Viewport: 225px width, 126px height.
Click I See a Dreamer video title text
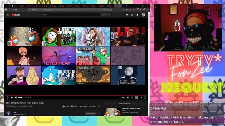click(x=25, y=103)
